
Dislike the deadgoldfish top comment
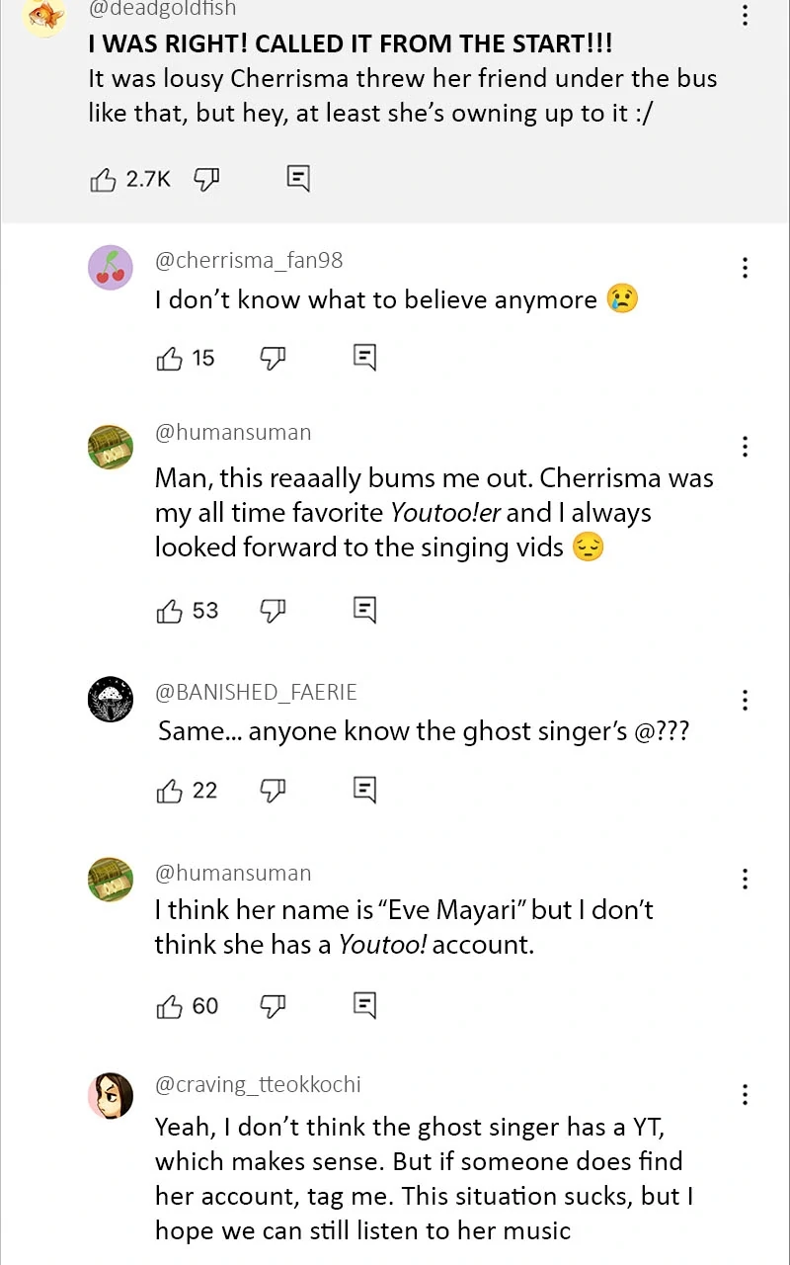(x=206, y=179)
